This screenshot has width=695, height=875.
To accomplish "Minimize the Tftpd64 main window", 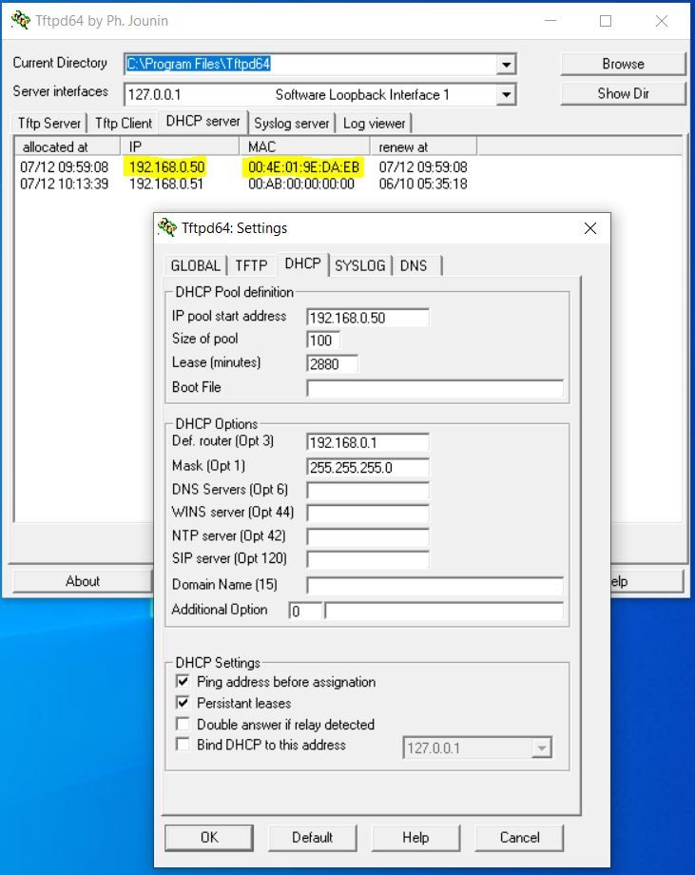I will point(550,21).
